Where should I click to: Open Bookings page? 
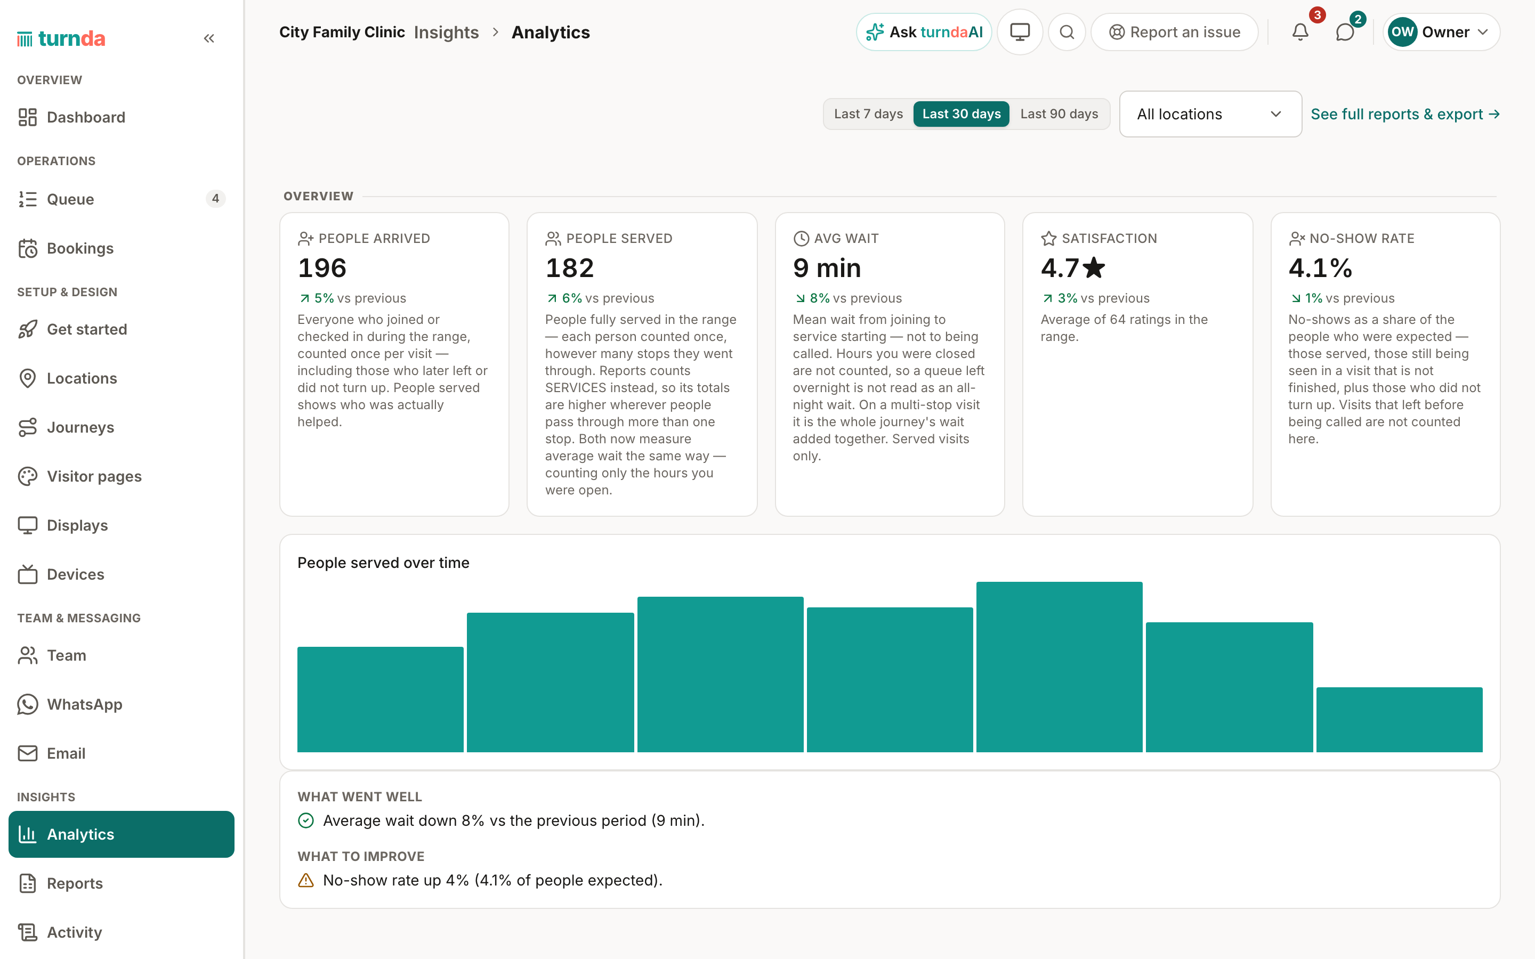[x=121, y=248]
